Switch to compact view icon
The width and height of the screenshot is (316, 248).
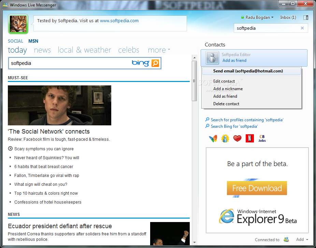pyautogui.click(x=305, y=17)
